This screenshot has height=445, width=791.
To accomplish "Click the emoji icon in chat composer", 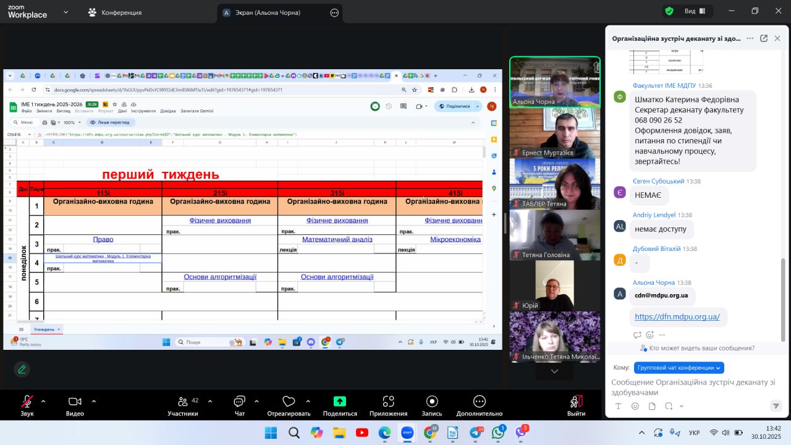I will pos(635,406).
